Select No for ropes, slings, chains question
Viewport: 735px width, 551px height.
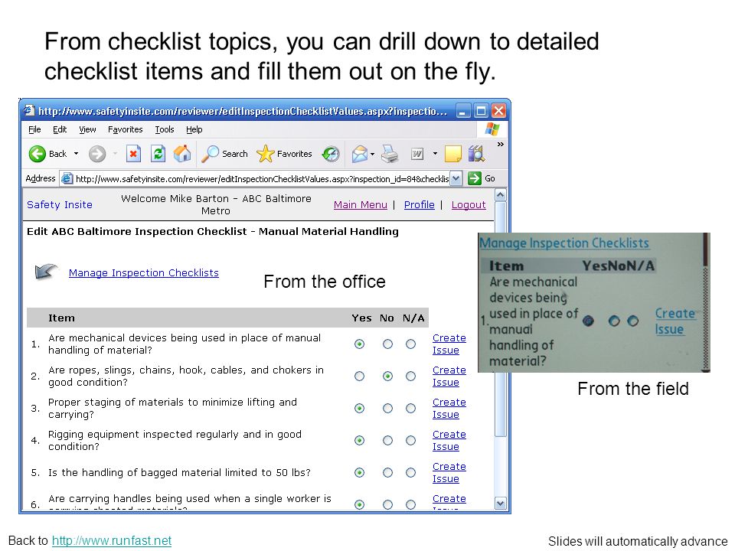(387, 377)
